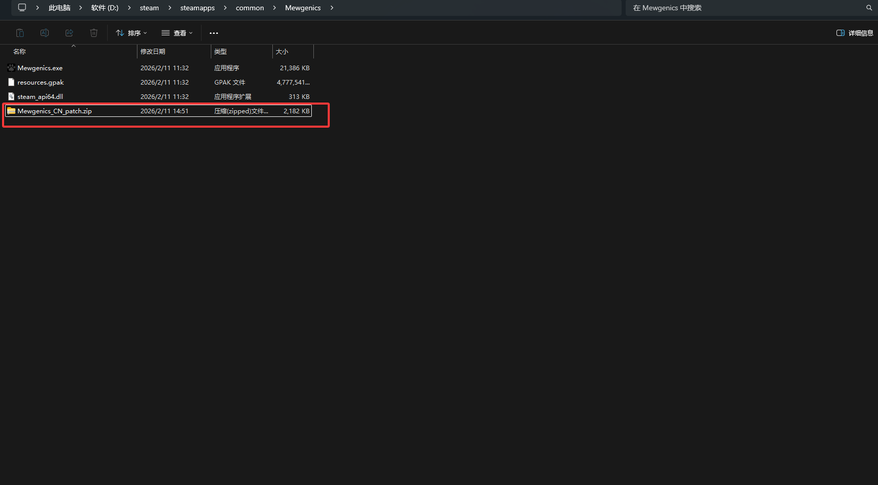Click the search magnifier icon
878x485 pixels.
pos(869,8)
